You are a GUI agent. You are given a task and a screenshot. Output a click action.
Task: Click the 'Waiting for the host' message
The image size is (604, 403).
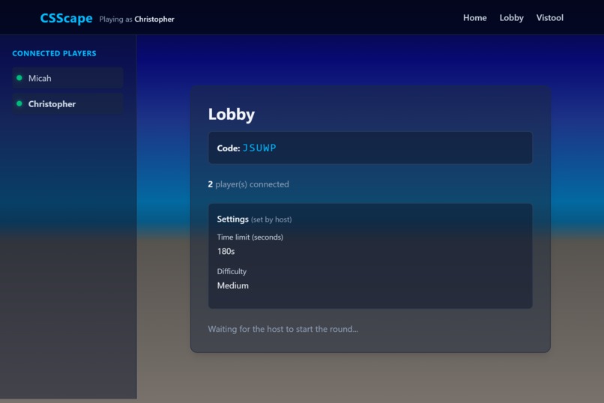[x=283, y=329]
